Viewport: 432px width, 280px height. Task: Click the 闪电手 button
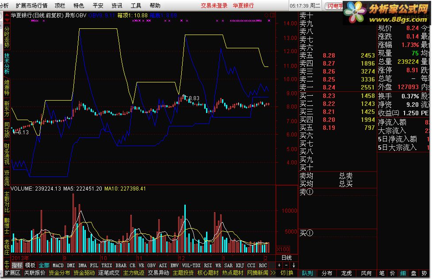[x=335, y=6]
